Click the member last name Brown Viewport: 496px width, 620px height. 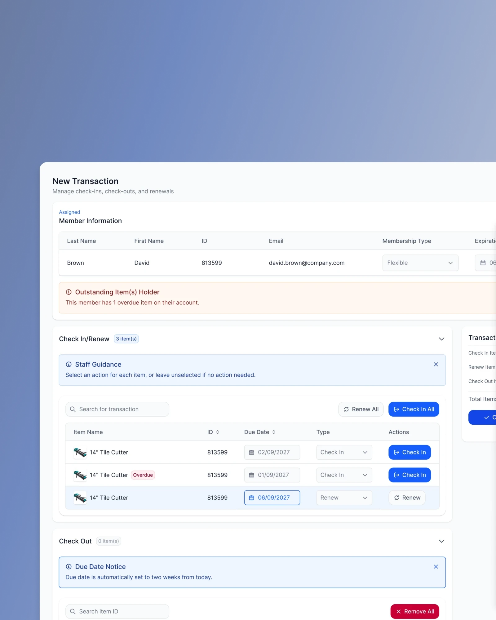[75, 263]
